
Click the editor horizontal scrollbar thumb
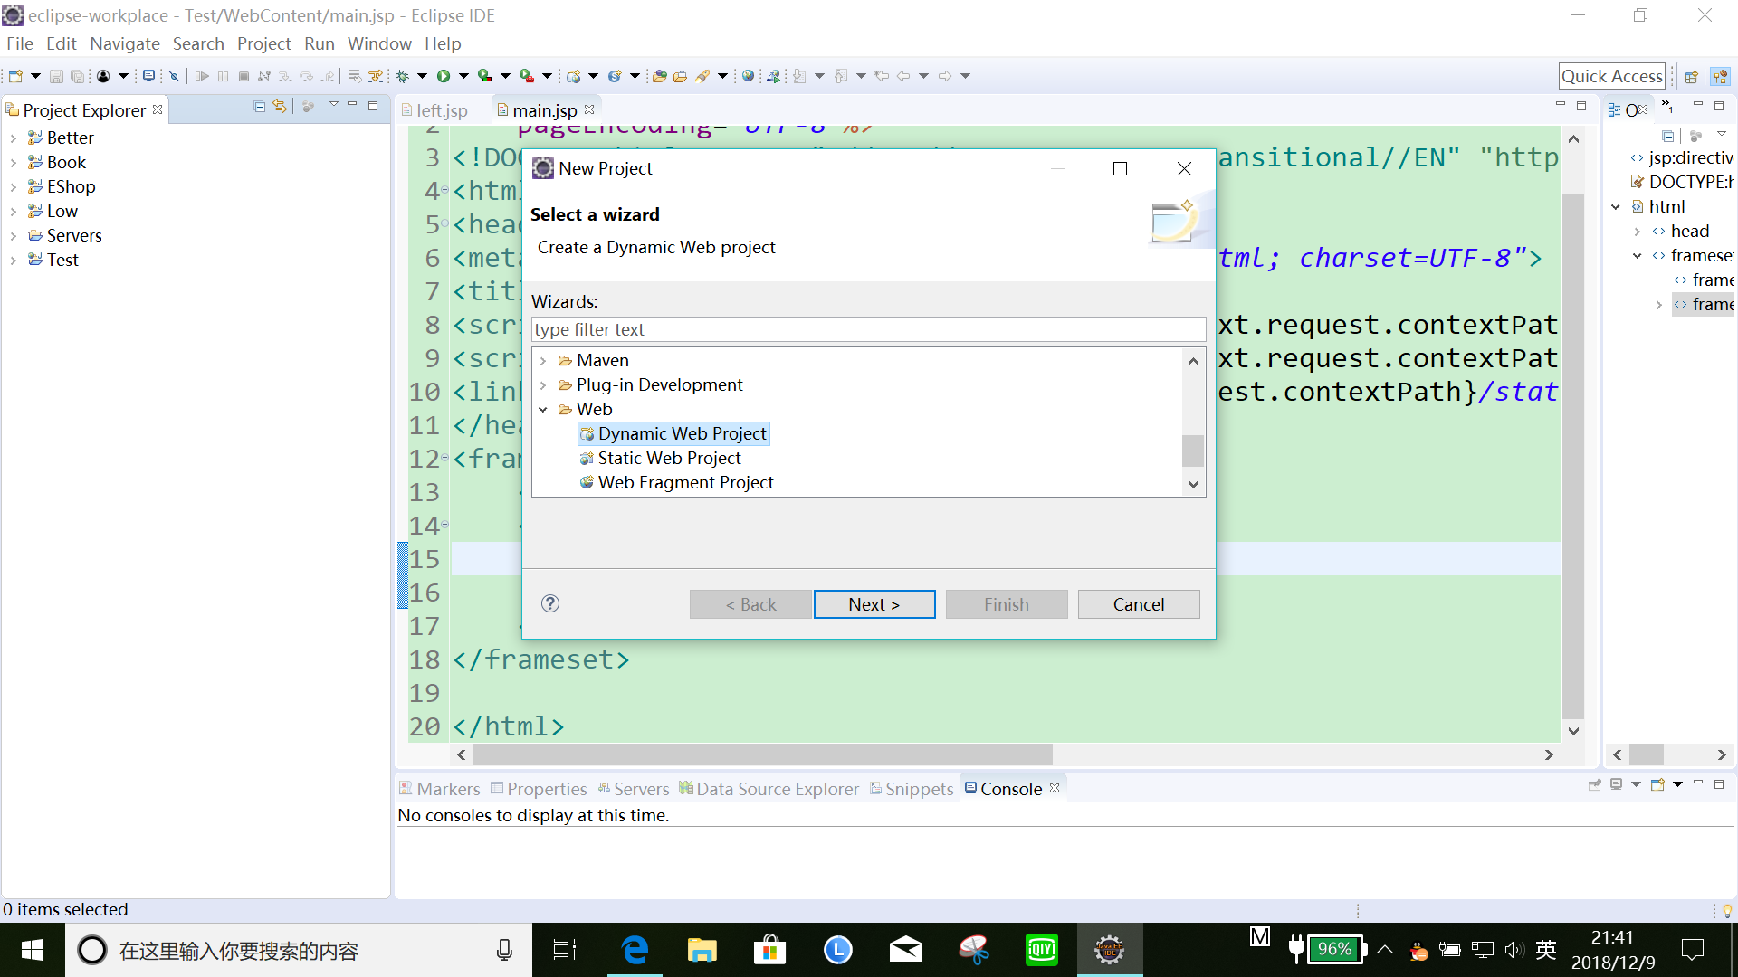pyautogui.click(x=762, y=754)
